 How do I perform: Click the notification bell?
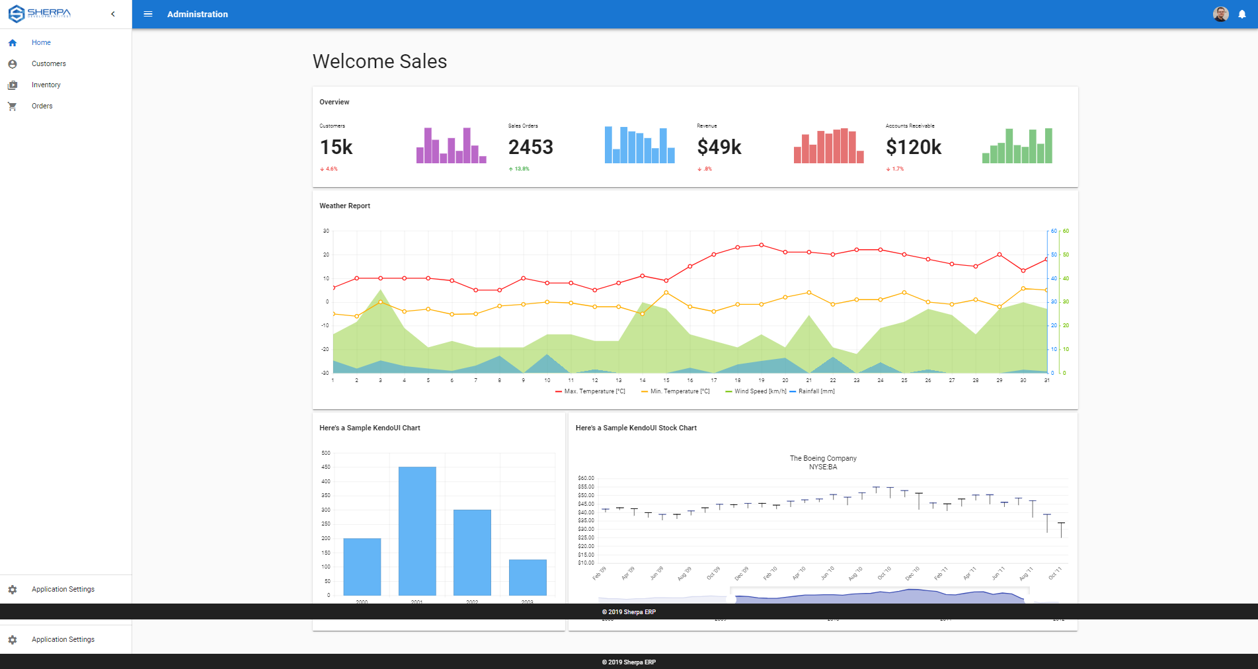pyautogui.click(x=1243, y=14)
